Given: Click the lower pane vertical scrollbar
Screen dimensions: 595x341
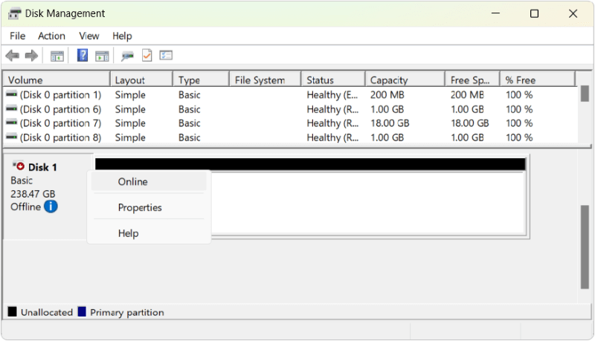Looking at the screenshot, I should pos(585,245).
